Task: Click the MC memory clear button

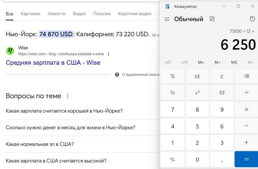Action: [168, 62]
